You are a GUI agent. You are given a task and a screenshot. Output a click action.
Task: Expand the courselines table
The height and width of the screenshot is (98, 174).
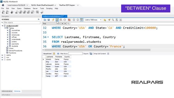click(8, 30)
